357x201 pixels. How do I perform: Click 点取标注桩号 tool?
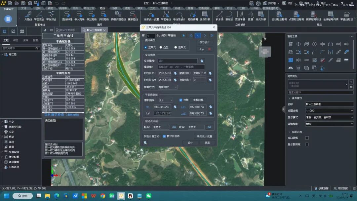point(296,16)
